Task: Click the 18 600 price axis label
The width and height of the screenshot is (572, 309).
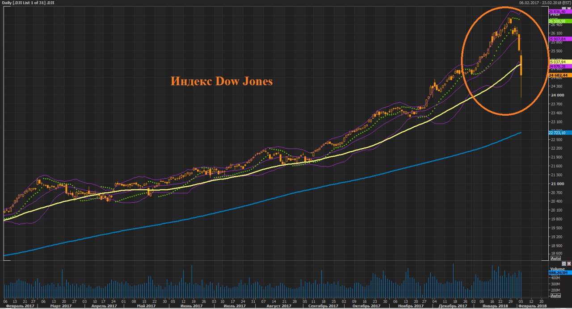Action: [557, 253]
